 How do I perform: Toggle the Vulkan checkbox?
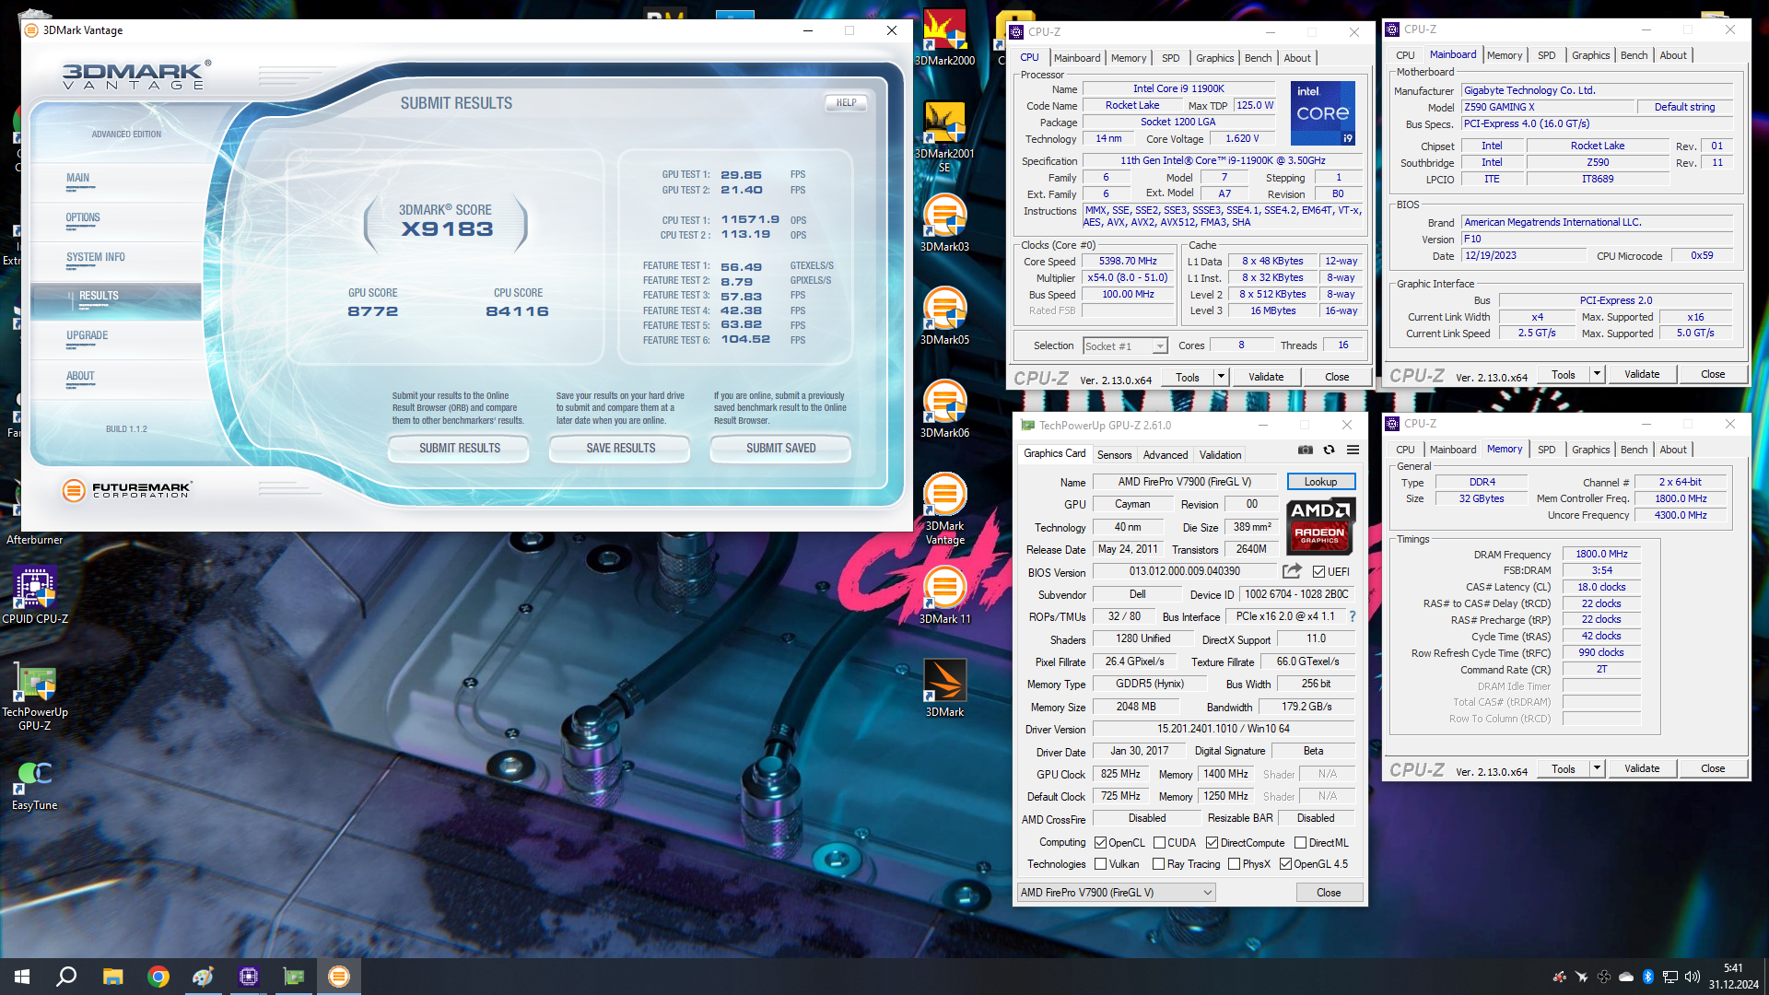point(1100,863)
